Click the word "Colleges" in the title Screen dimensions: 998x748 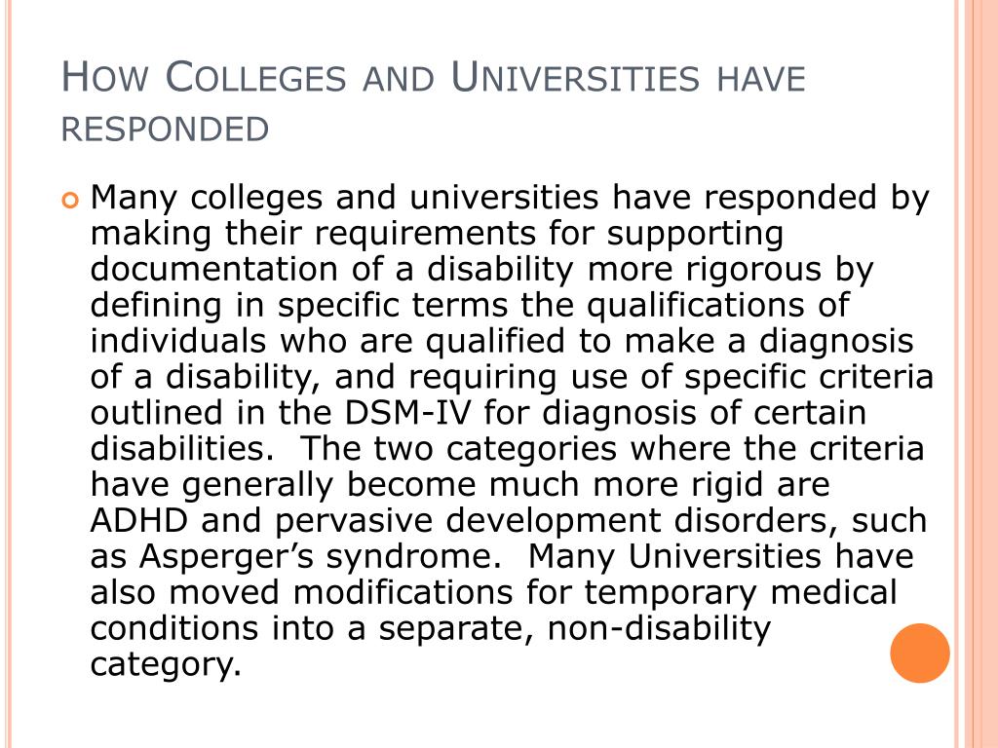coord(255,78)
